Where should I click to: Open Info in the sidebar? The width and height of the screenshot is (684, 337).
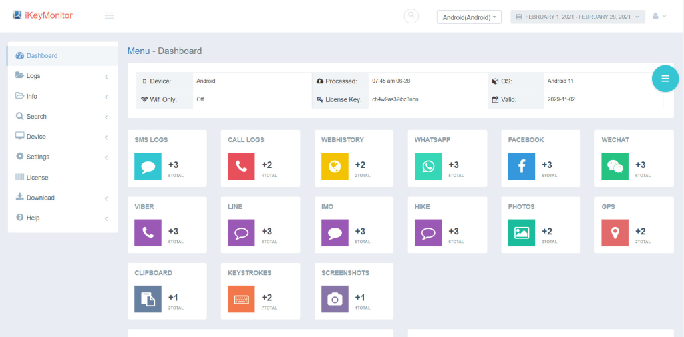(x=63, y=96)
